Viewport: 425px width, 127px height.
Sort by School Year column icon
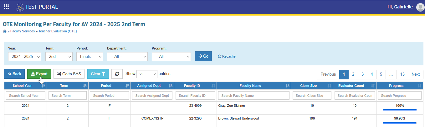44,86
